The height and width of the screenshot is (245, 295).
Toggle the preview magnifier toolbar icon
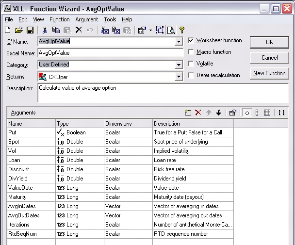pyautogui.click(x=171, y=30)
